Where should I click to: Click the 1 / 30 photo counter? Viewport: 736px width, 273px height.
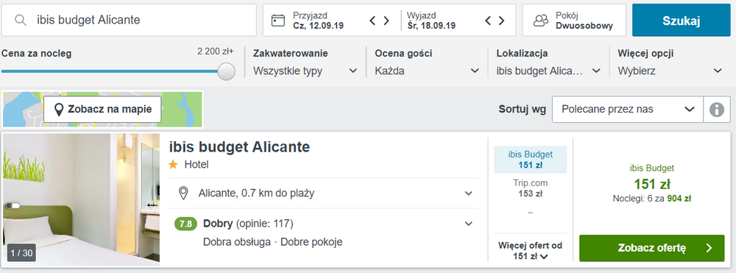click(x=21, y=253)
